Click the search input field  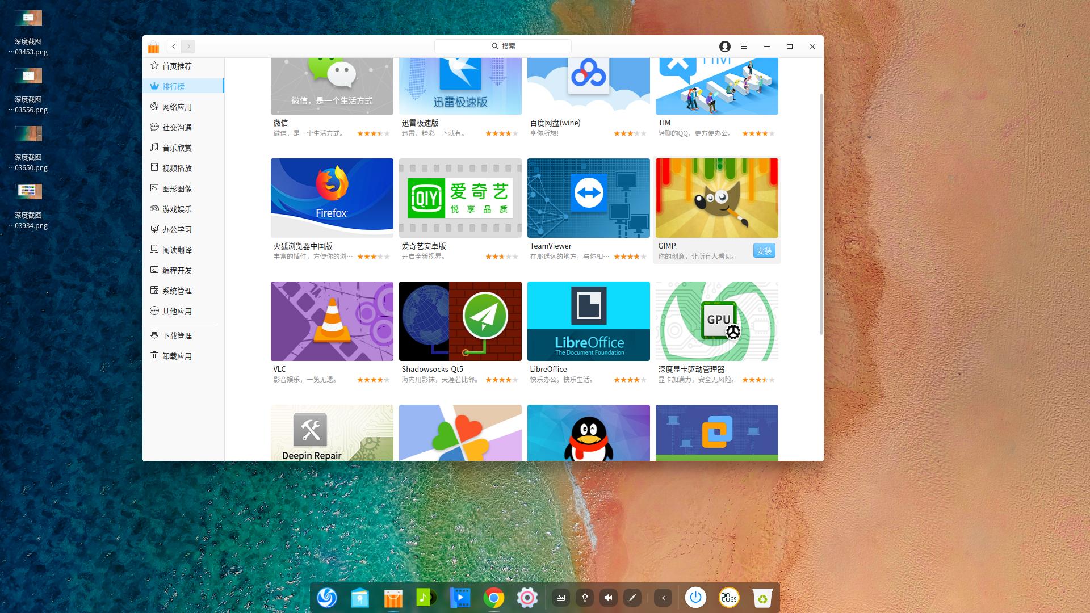tap(503, 46)
